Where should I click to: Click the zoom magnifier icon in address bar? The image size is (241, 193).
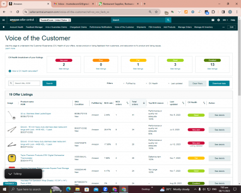150,12
